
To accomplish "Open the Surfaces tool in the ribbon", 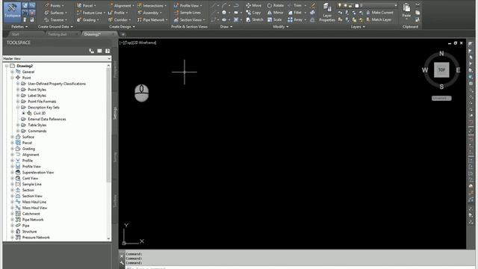I will [56, 13].
